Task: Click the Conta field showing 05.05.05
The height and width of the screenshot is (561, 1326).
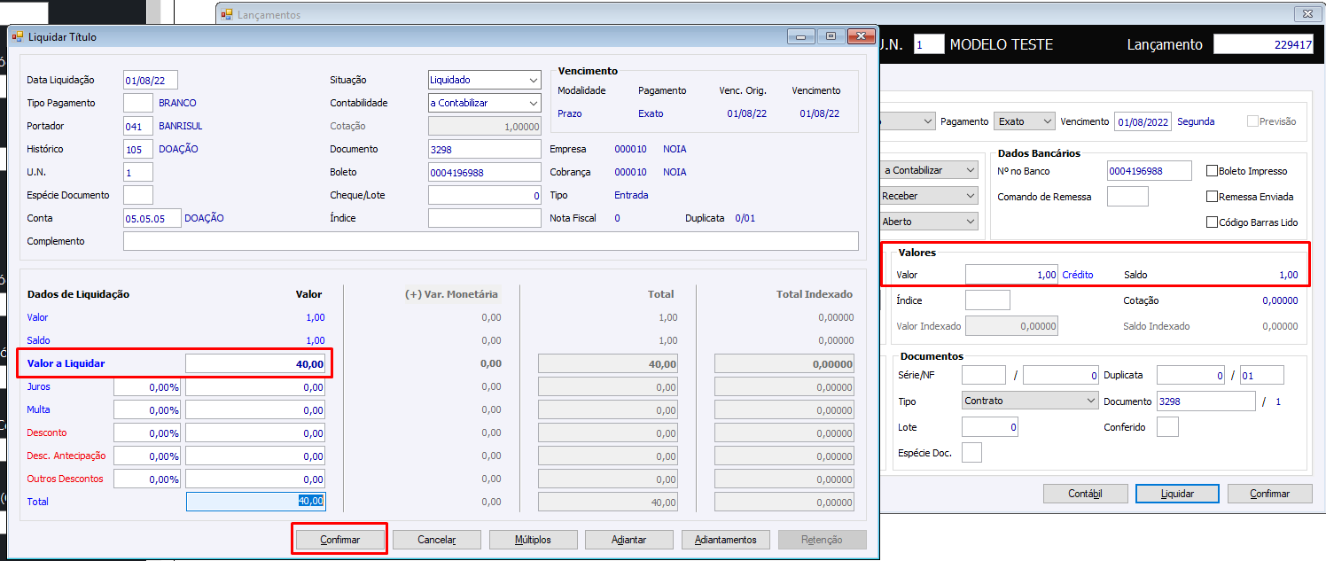Action: tap(152, 218)
